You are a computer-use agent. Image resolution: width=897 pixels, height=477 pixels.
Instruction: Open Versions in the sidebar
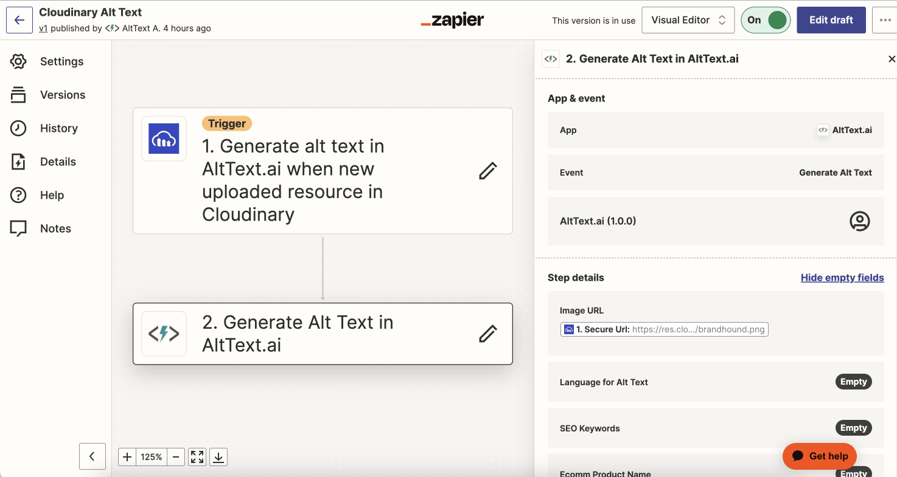point(47,95)
